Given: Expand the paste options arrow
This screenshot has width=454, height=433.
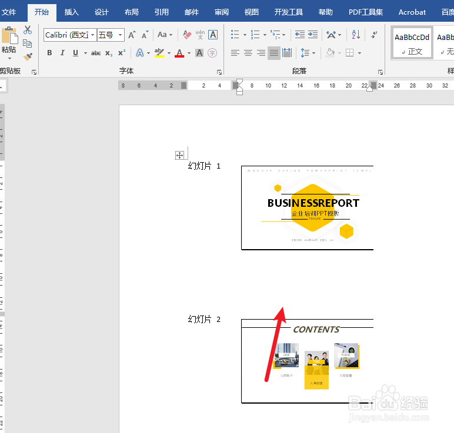Looking at the screenshot, I should pyautogui.click(x=9, y=59).
